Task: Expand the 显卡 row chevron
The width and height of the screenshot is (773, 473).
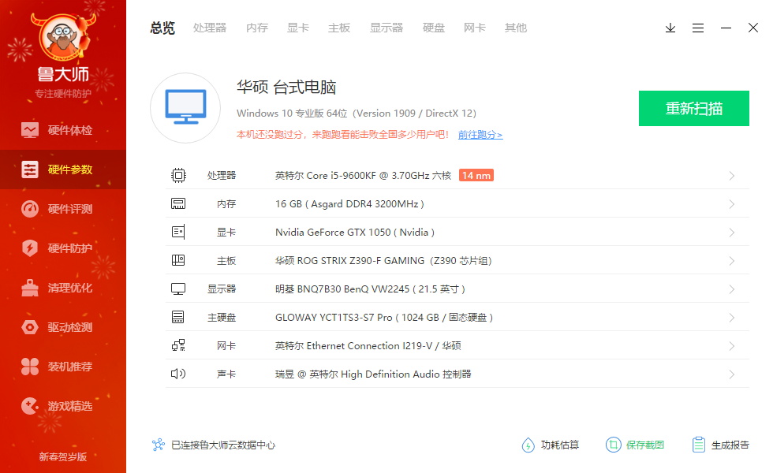Action: click(x=732, y=233)
